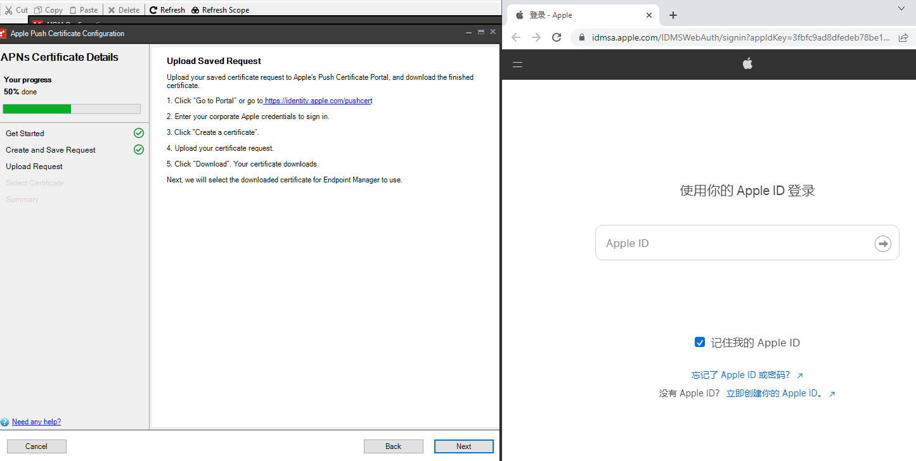Click inside the Apple ID input field
Screen dimensions: 916x461
(x=729, y=243)
